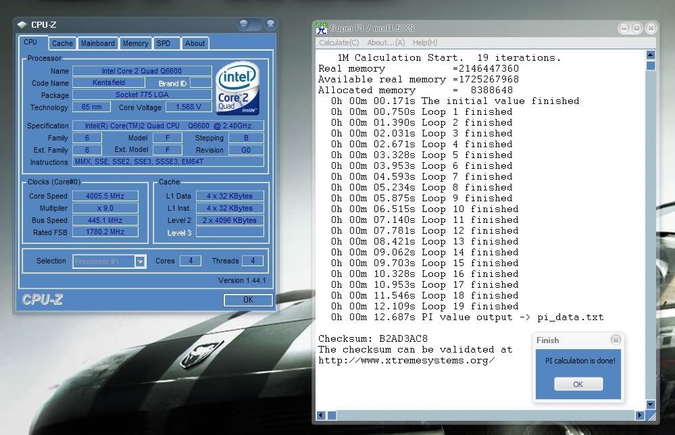Open the Help(H) menu in Super PI
Viewport: 675px width, 435px height.
(425, 43)
